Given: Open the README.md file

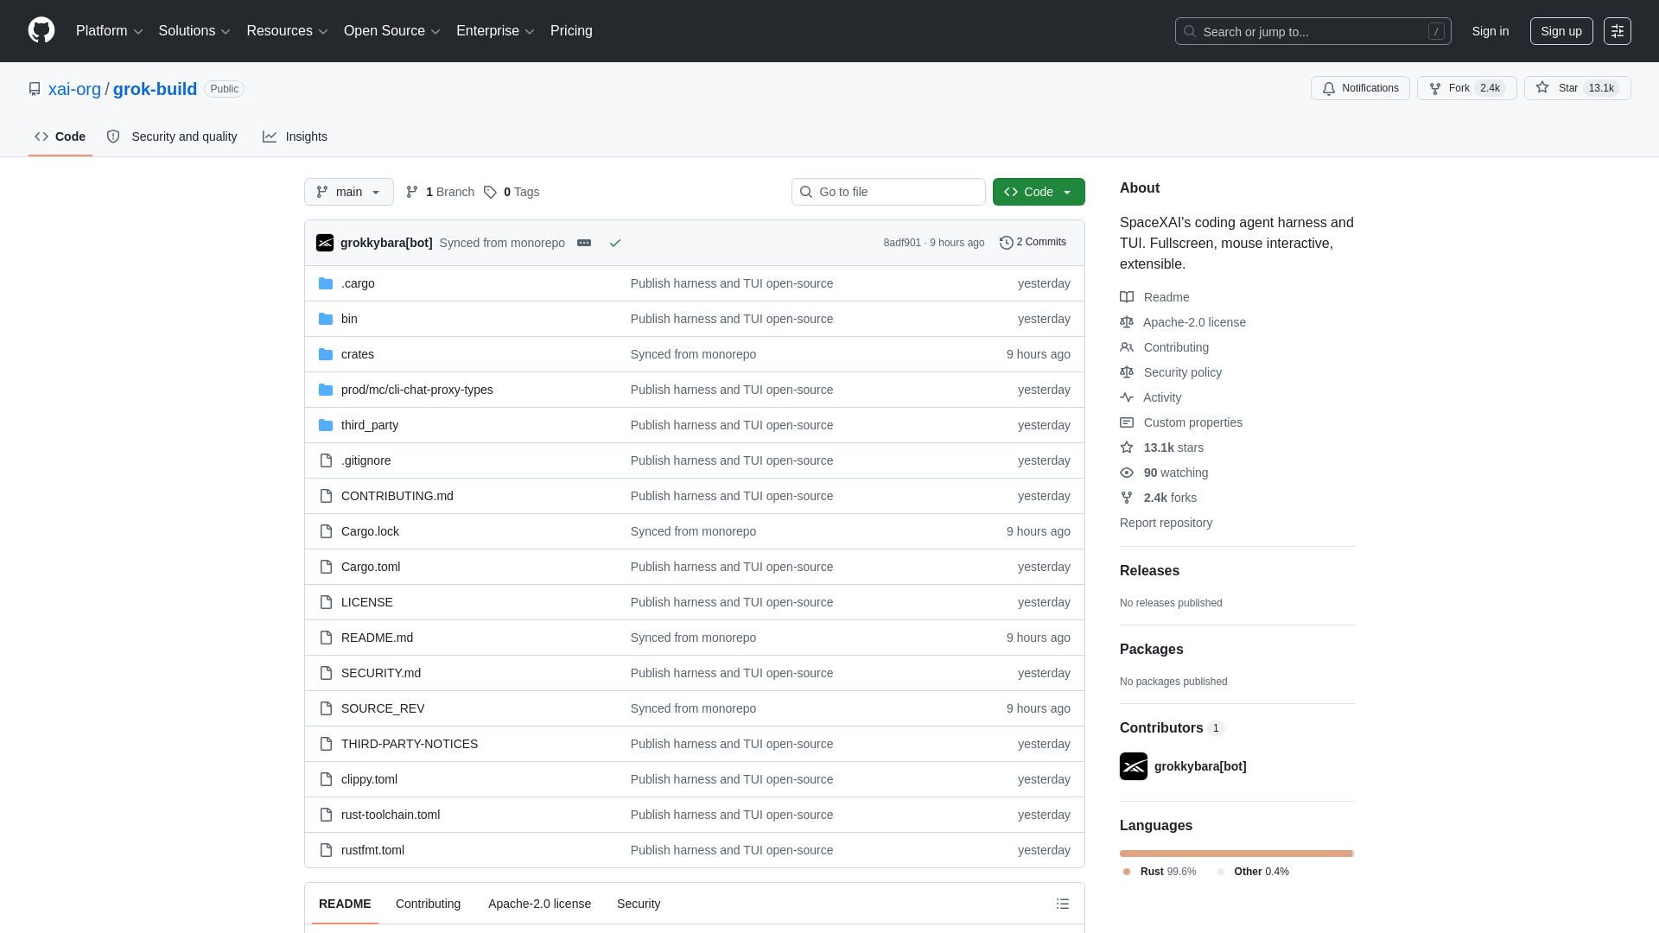Looking at the screenshot, I should [377, 638].
